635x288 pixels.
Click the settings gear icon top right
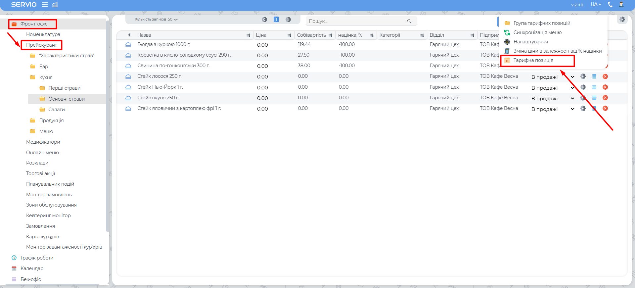pos(622,20)
